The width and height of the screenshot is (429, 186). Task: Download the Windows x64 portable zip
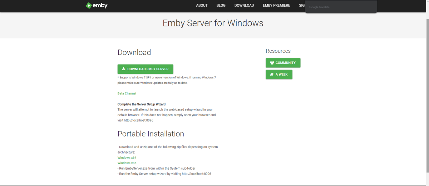(x=127, y=157)
